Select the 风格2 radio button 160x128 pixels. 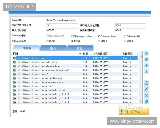72,41
